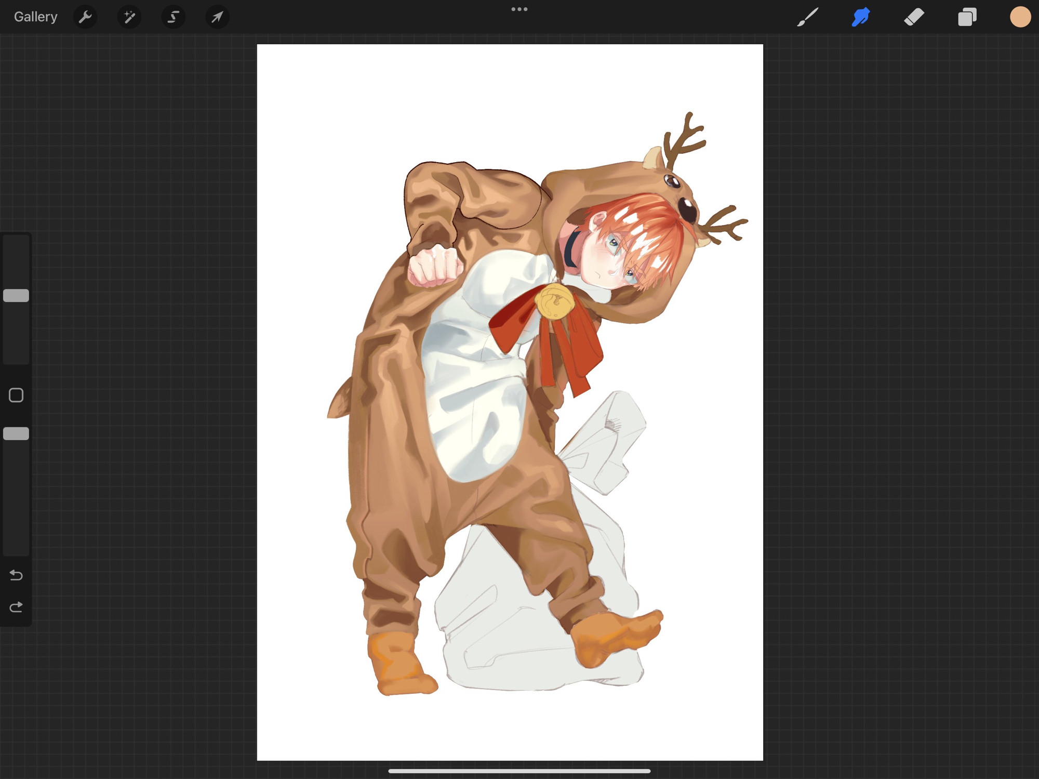
Task: Click the brush size slider handle
Action: click(x=16, y=296)
